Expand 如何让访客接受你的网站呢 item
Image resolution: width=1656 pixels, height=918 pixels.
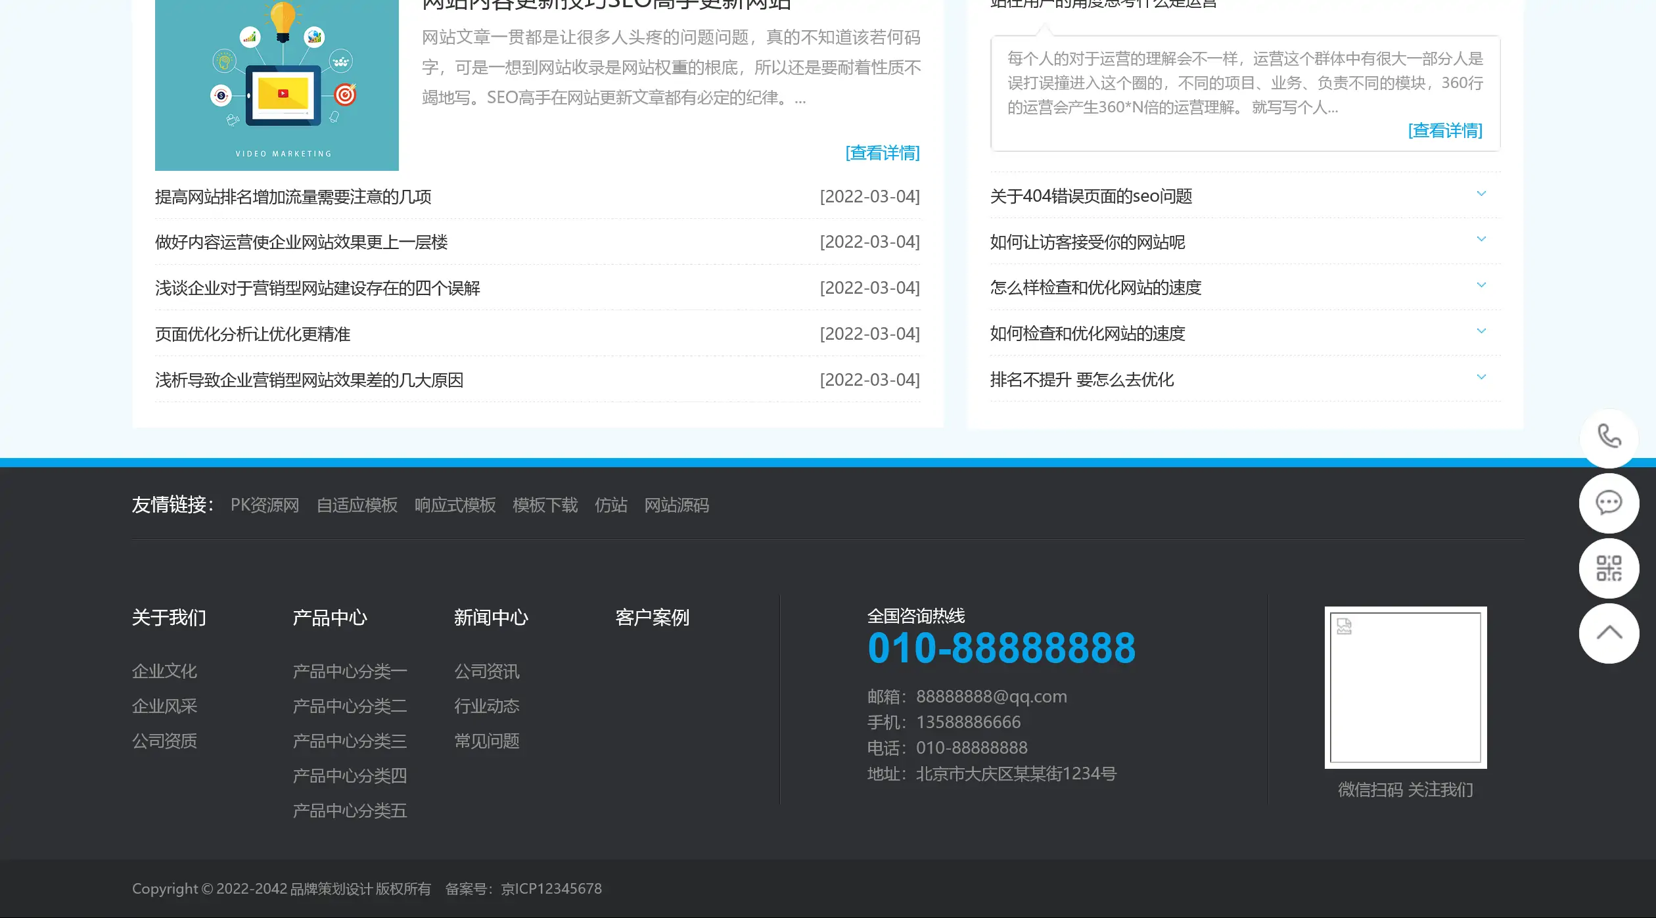(1481, 239)
